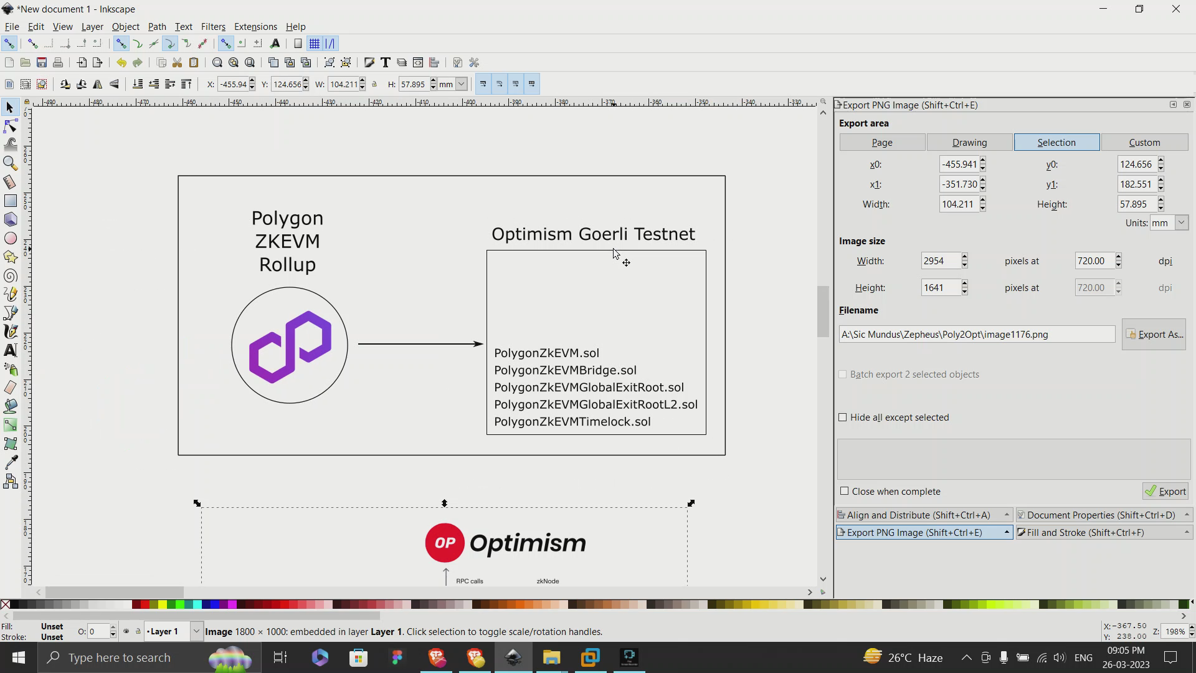Select the Gradient tool
Viewport: 1196px width, 673px height.
pyautogui.click(x=10, y=425)
